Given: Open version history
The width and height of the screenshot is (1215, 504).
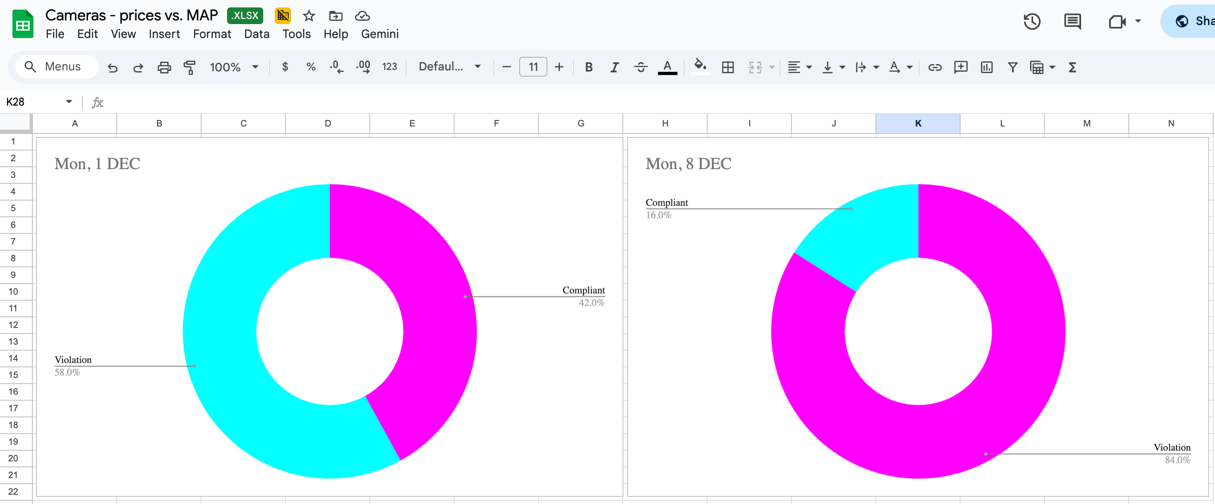Looking at the screenshot, I should [1032, 21].
